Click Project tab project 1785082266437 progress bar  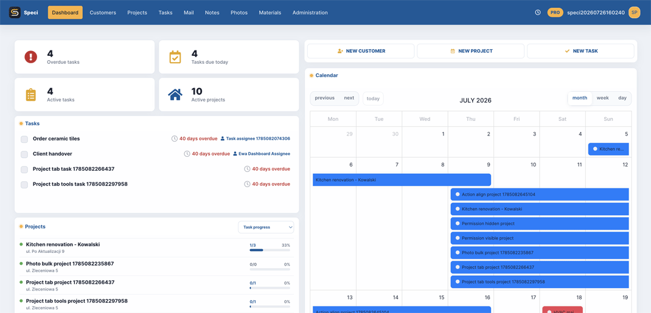click(x=270, y=287)
